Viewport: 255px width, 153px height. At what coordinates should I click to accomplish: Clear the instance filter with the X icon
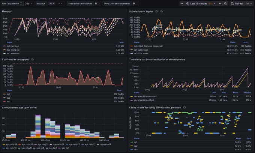pos(59,3)
